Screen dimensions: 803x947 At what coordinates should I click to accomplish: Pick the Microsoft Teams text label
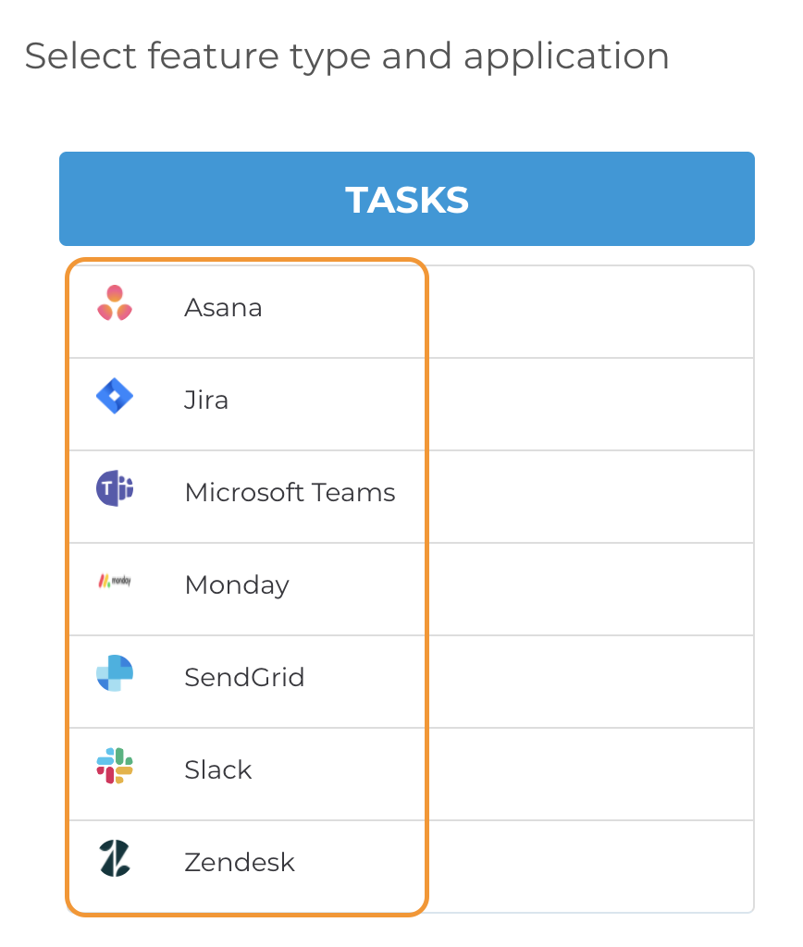pyautogui.click(x=290, y=492)
